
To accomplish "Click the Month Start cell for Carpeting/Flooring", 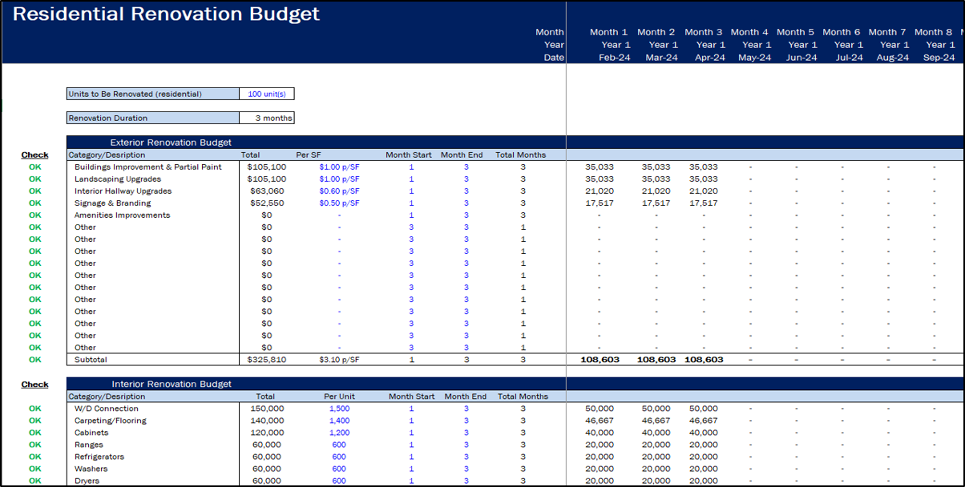I will tap(411, 420).
